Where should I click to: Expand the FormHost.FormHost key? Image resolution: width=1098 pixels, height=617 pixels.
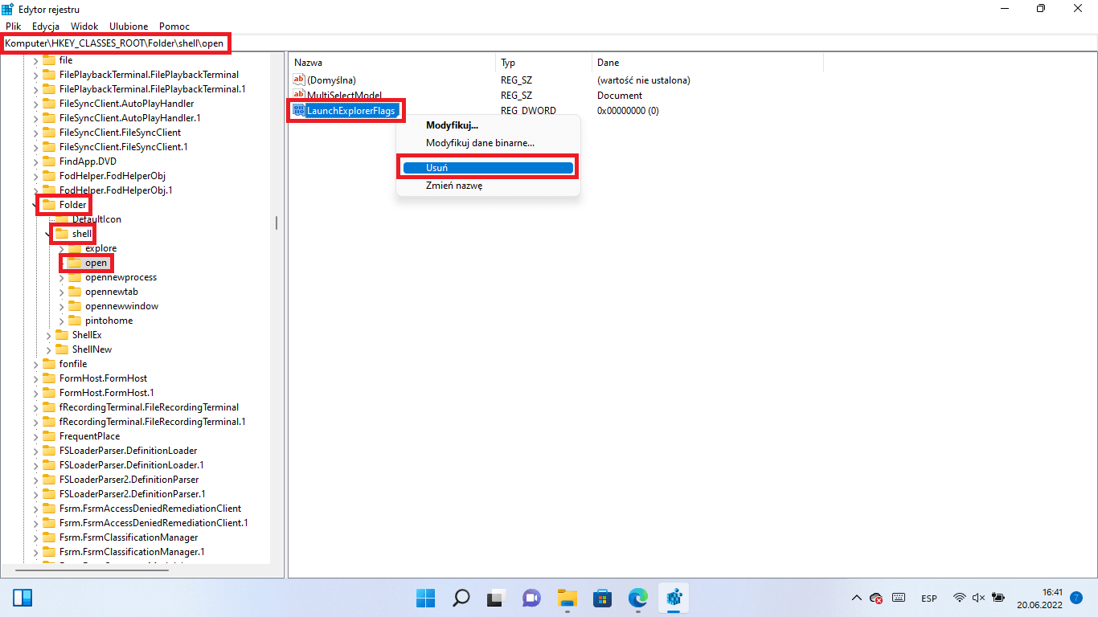tap(35, 378)
